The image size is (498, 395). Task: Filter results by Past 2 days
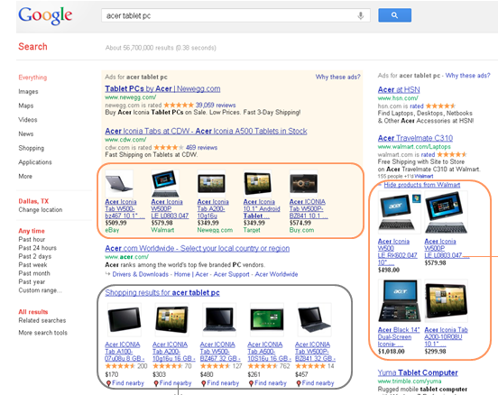pos(34,256)
